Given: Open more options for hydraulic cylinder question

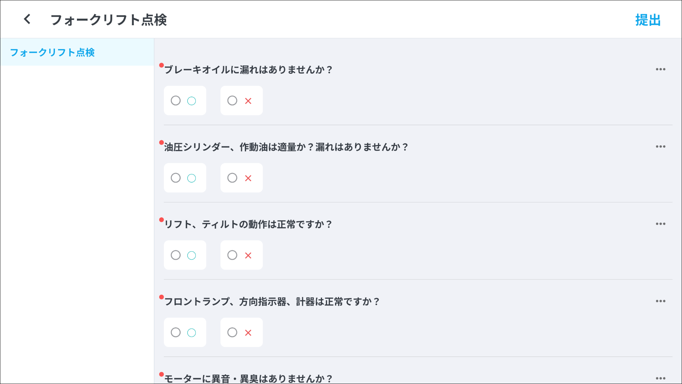Looking at the screenshot, I should [660, 147].
